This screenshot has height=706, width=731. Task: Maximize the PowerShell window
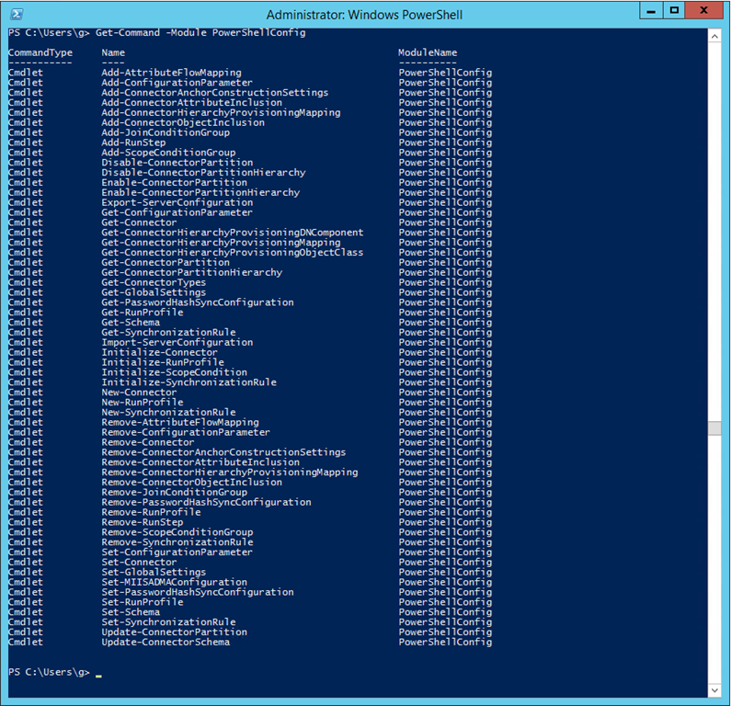pyautogui.click(x=674, y=11)
